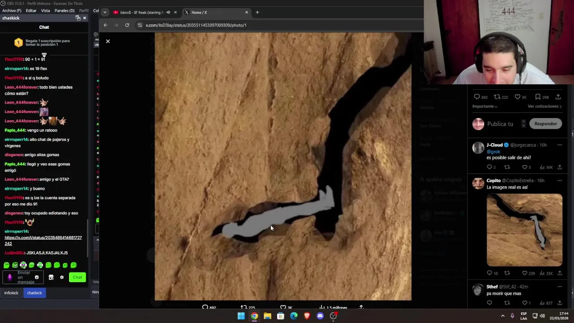Open more options on Copito's reply

(559, 180)
